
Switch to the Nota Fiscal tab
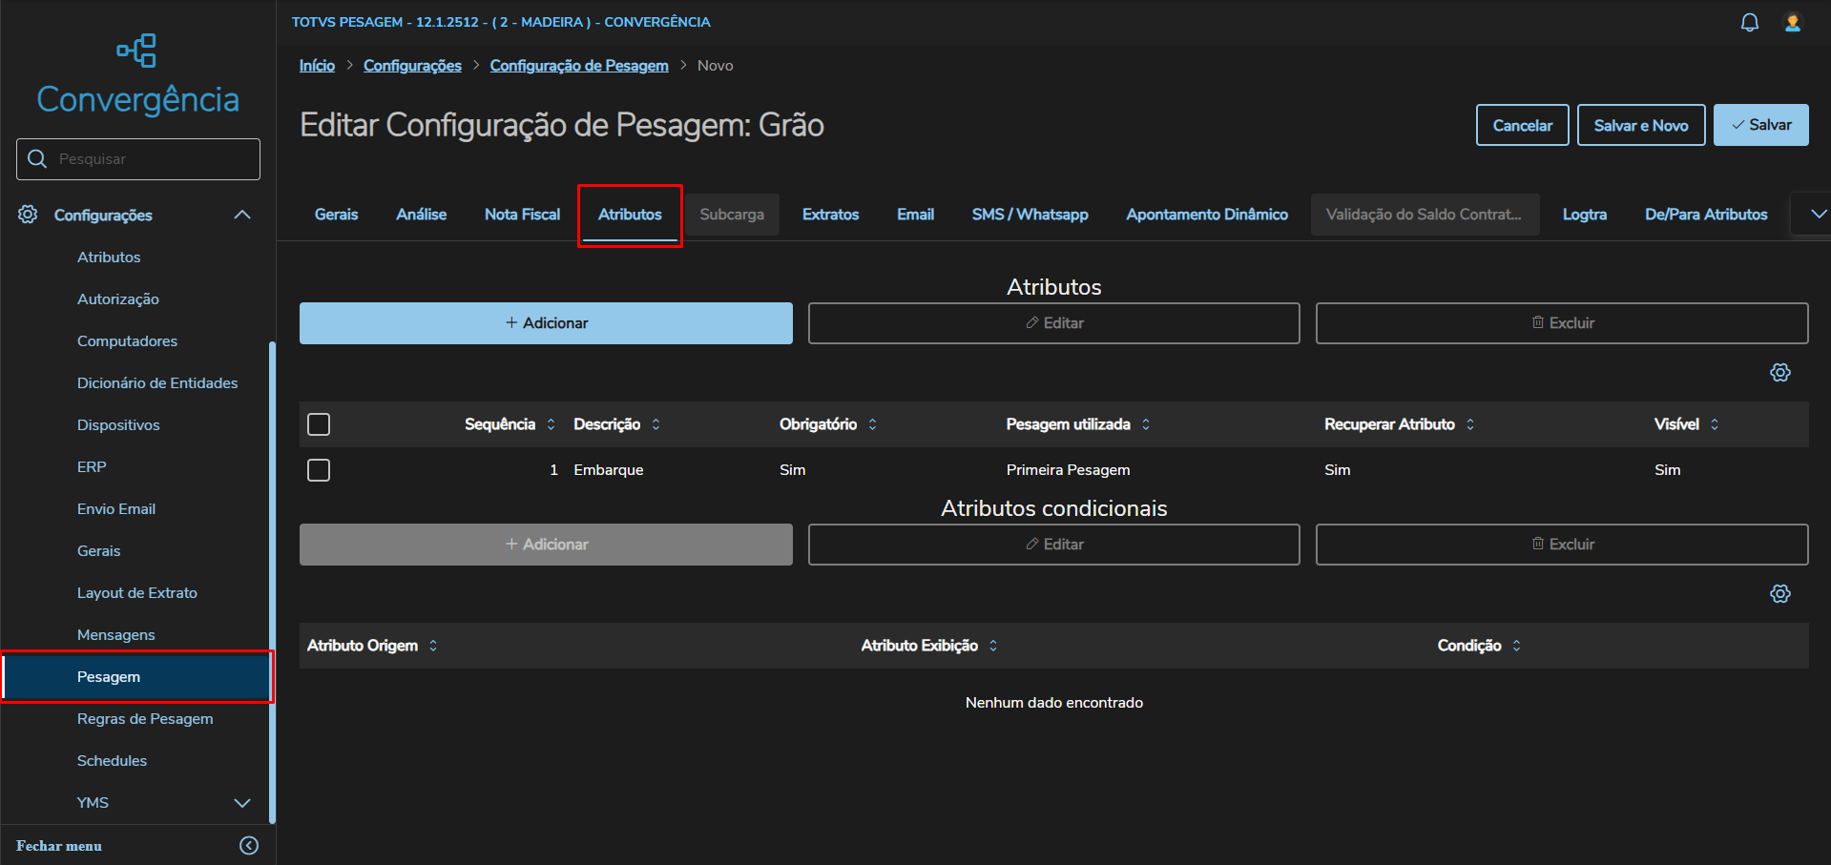point(522,215)
